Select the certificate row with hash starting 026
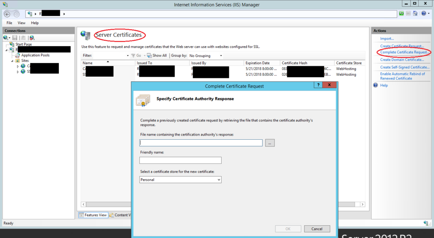Screen dimensions: 434x238 [x=223, y=75]
